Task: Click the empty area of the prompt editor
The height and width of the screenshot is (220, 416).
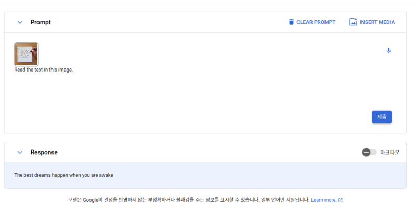Action: 198,99
